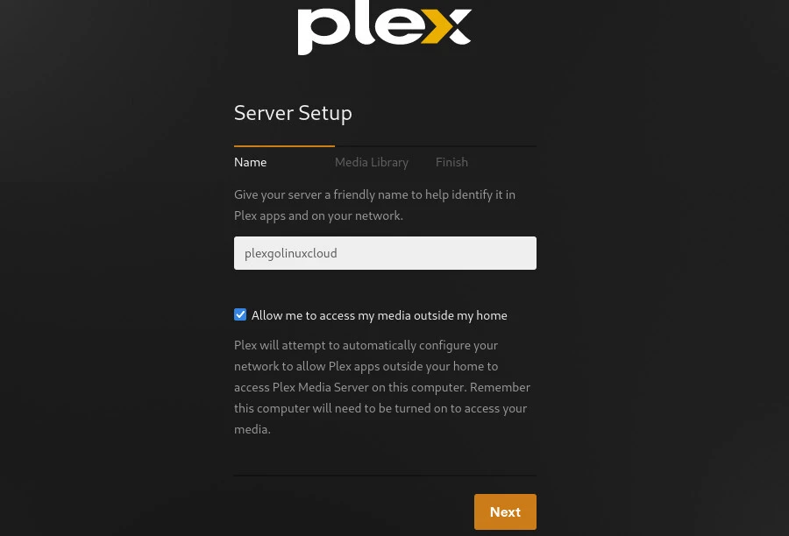Viewport: 789px width, 536px height.
Task: Tick the outside-home media access checkbox
Action: [240, 314]
